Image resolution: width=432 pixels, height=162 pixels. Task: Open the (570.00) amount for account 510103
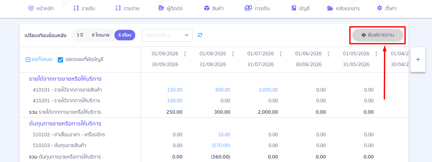click(x=221, y=145)
